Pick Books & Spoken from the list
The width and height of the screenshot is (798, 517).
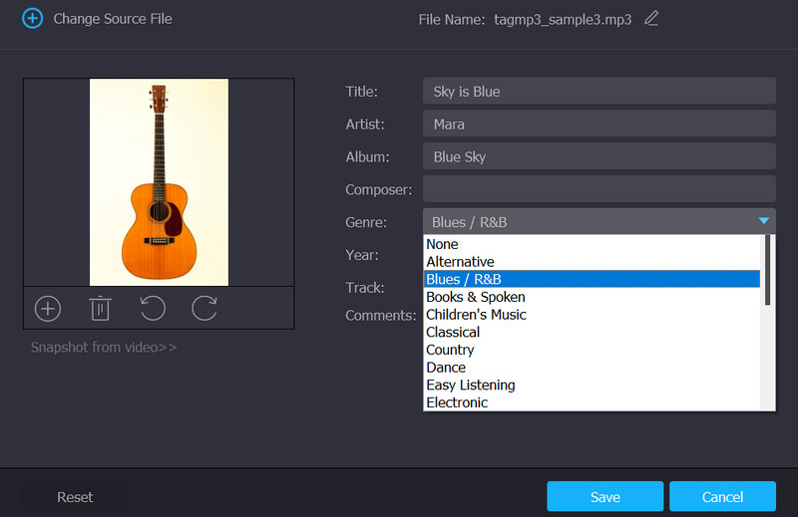pyautogui.click(x=475, y=297)
